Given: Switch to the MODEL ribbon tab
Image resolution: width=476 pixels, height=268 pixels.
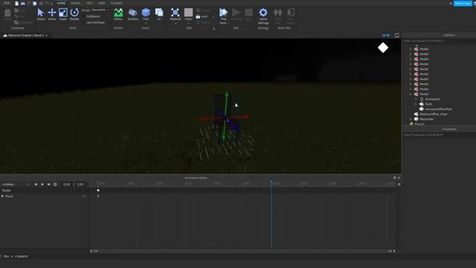Looking at the screenshot, I should tap(75, 3).
